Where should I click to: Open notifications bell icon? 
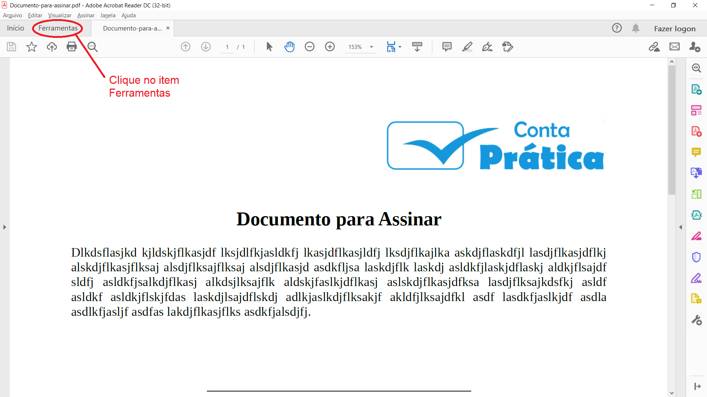636,28
